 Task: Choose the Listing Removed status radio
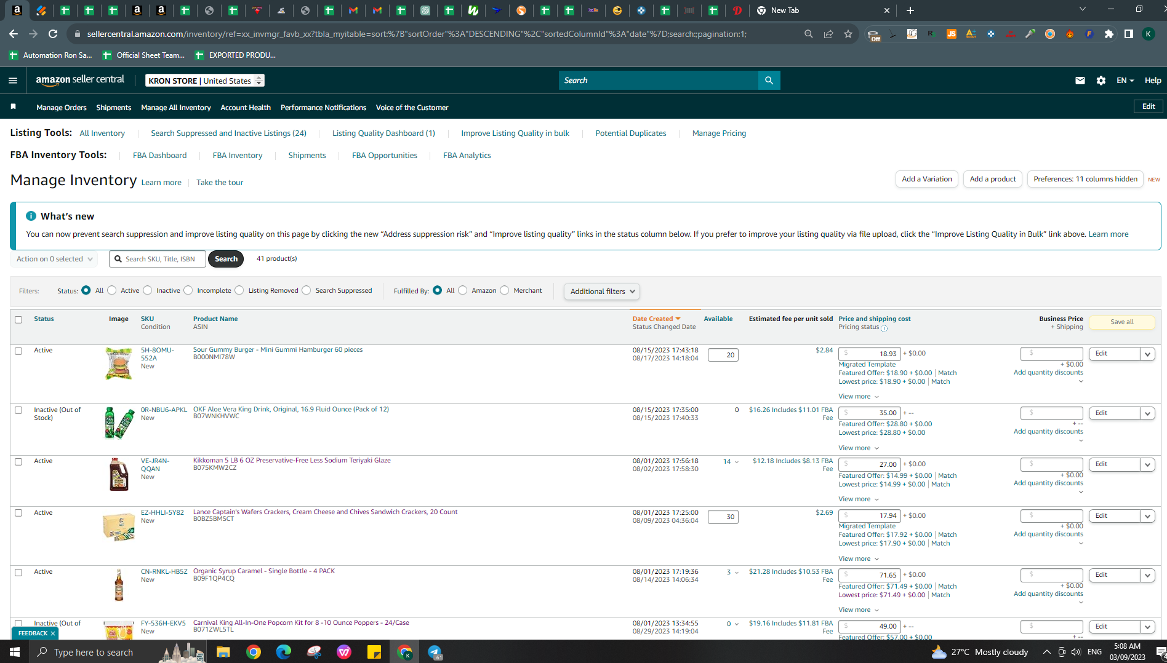click(239, 290)
